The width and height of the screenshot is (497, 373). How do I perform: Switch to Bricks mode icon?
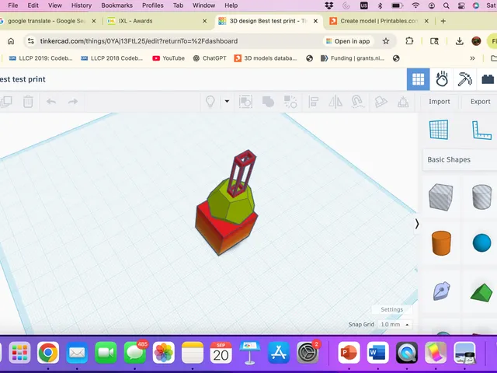point(488,79)
